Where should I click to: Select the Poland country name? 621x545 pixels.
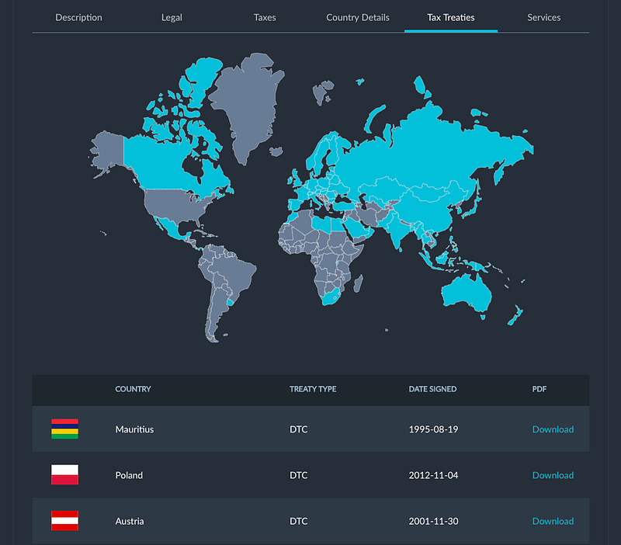pyautogui.click(x=129, y=475)
